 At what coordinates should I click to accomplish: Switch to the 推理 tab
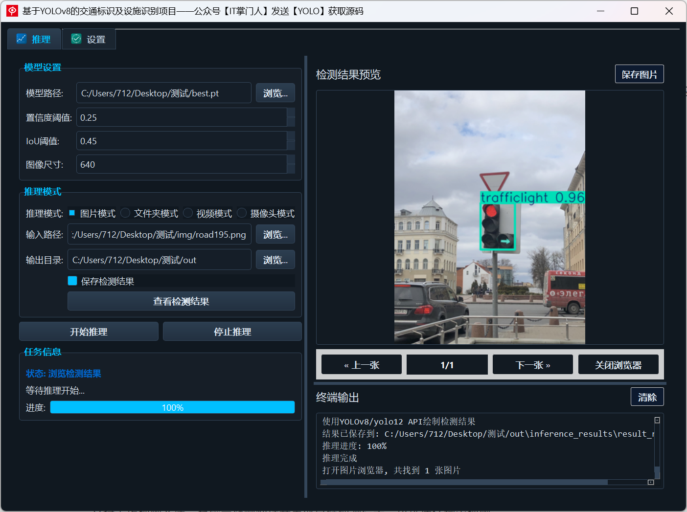pos(34,39)
